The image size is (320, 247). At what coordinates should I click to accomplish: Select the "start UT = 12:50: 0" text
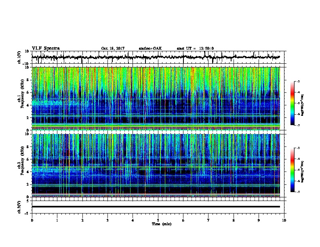pos(195,48)
